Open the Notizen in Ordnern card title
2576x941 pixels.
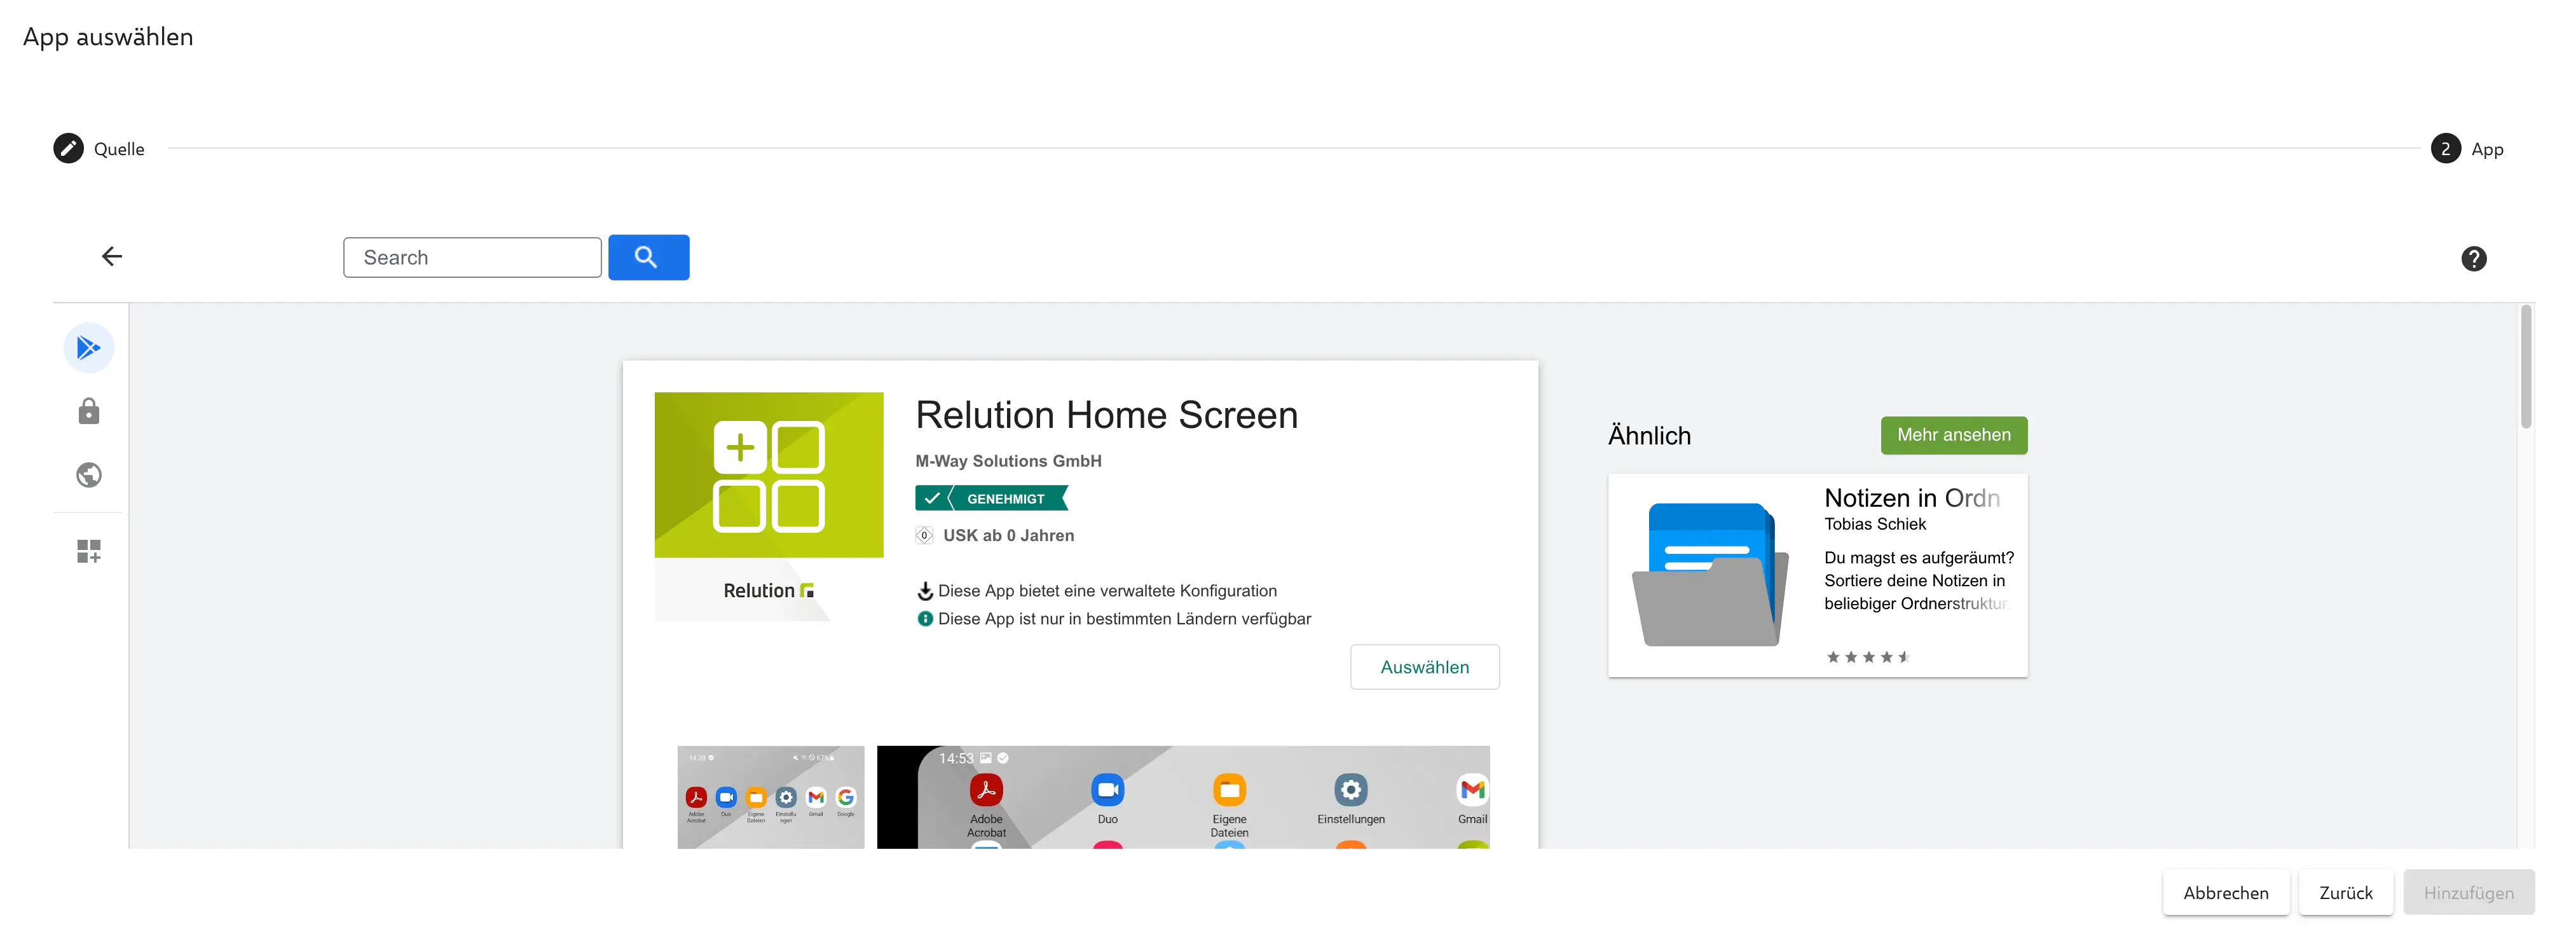(x=1911, y=498)
